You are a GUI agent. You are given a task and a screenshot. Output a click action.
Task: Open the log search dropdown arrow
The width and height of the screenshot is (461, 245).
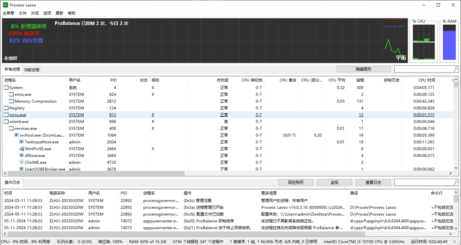[x=456, y=182]
